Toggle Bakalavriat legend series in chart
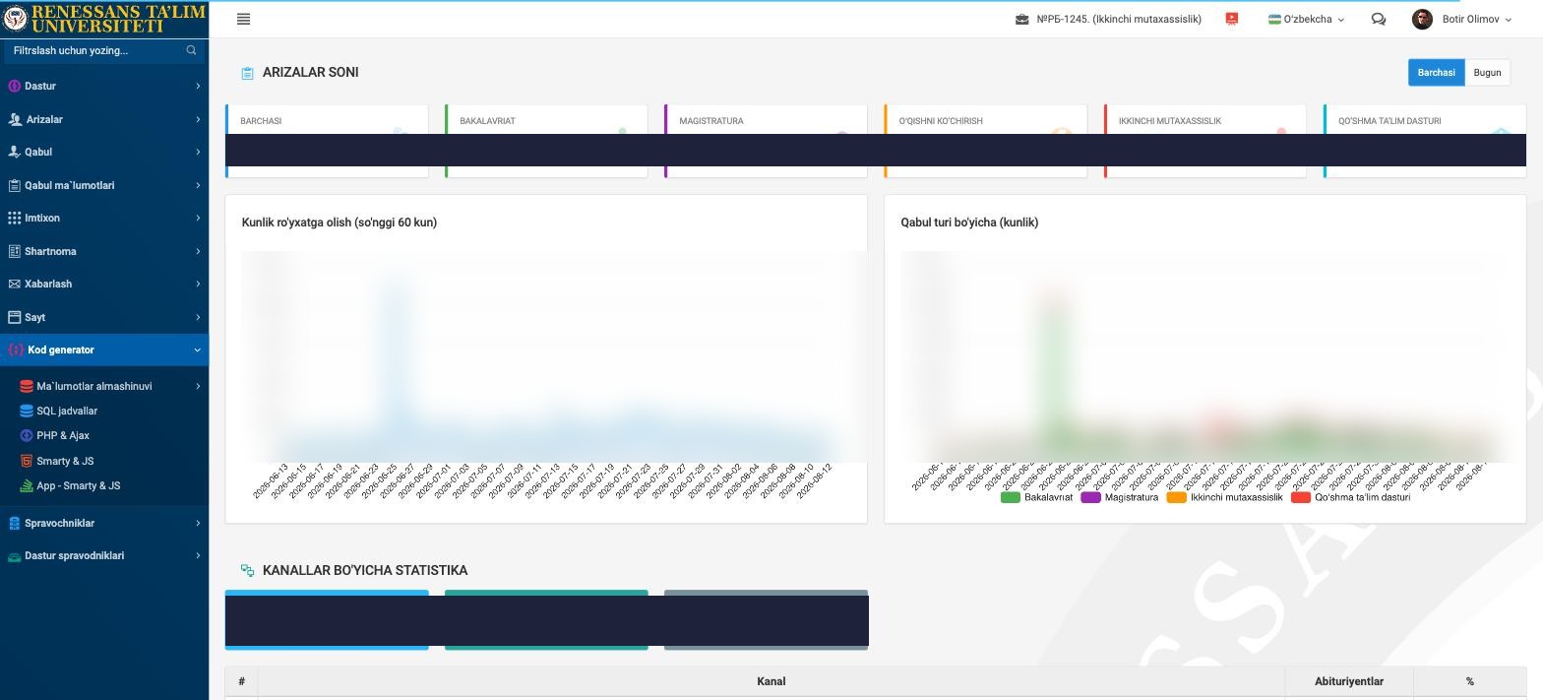Viewport: 1543px width, 700px height. click(x=1036, y=497)
